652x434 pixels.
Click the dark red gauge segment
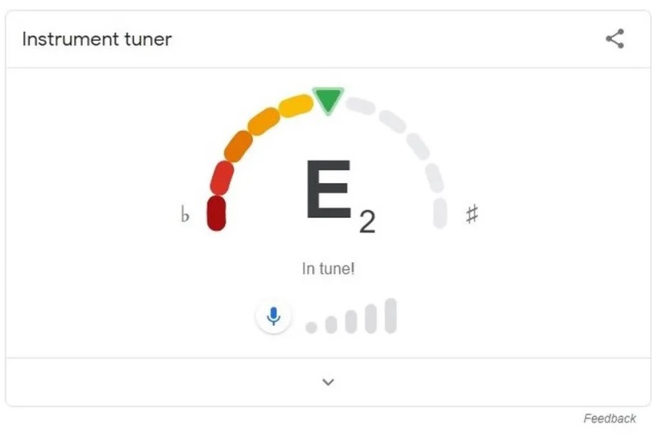click(x=216, y=213)
